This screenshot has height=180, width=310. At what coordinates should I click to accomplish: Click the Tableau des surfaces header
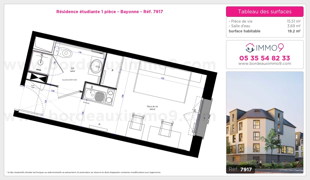(x=265, y=12)
